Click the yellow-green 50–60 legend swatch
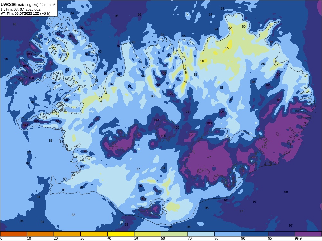The height and width of the screenshot is (241, 322). [x=147, y=234]
